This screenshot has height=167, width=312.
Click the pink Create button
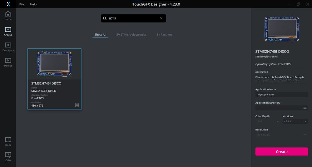coord(282,151)
